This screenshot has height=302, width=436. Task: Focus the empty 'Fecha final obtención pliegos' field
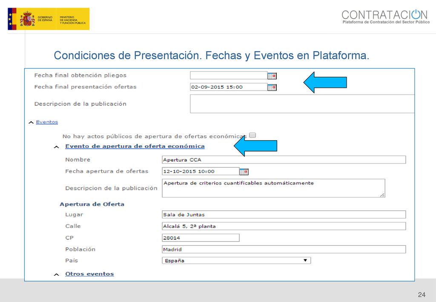point(229,75)
